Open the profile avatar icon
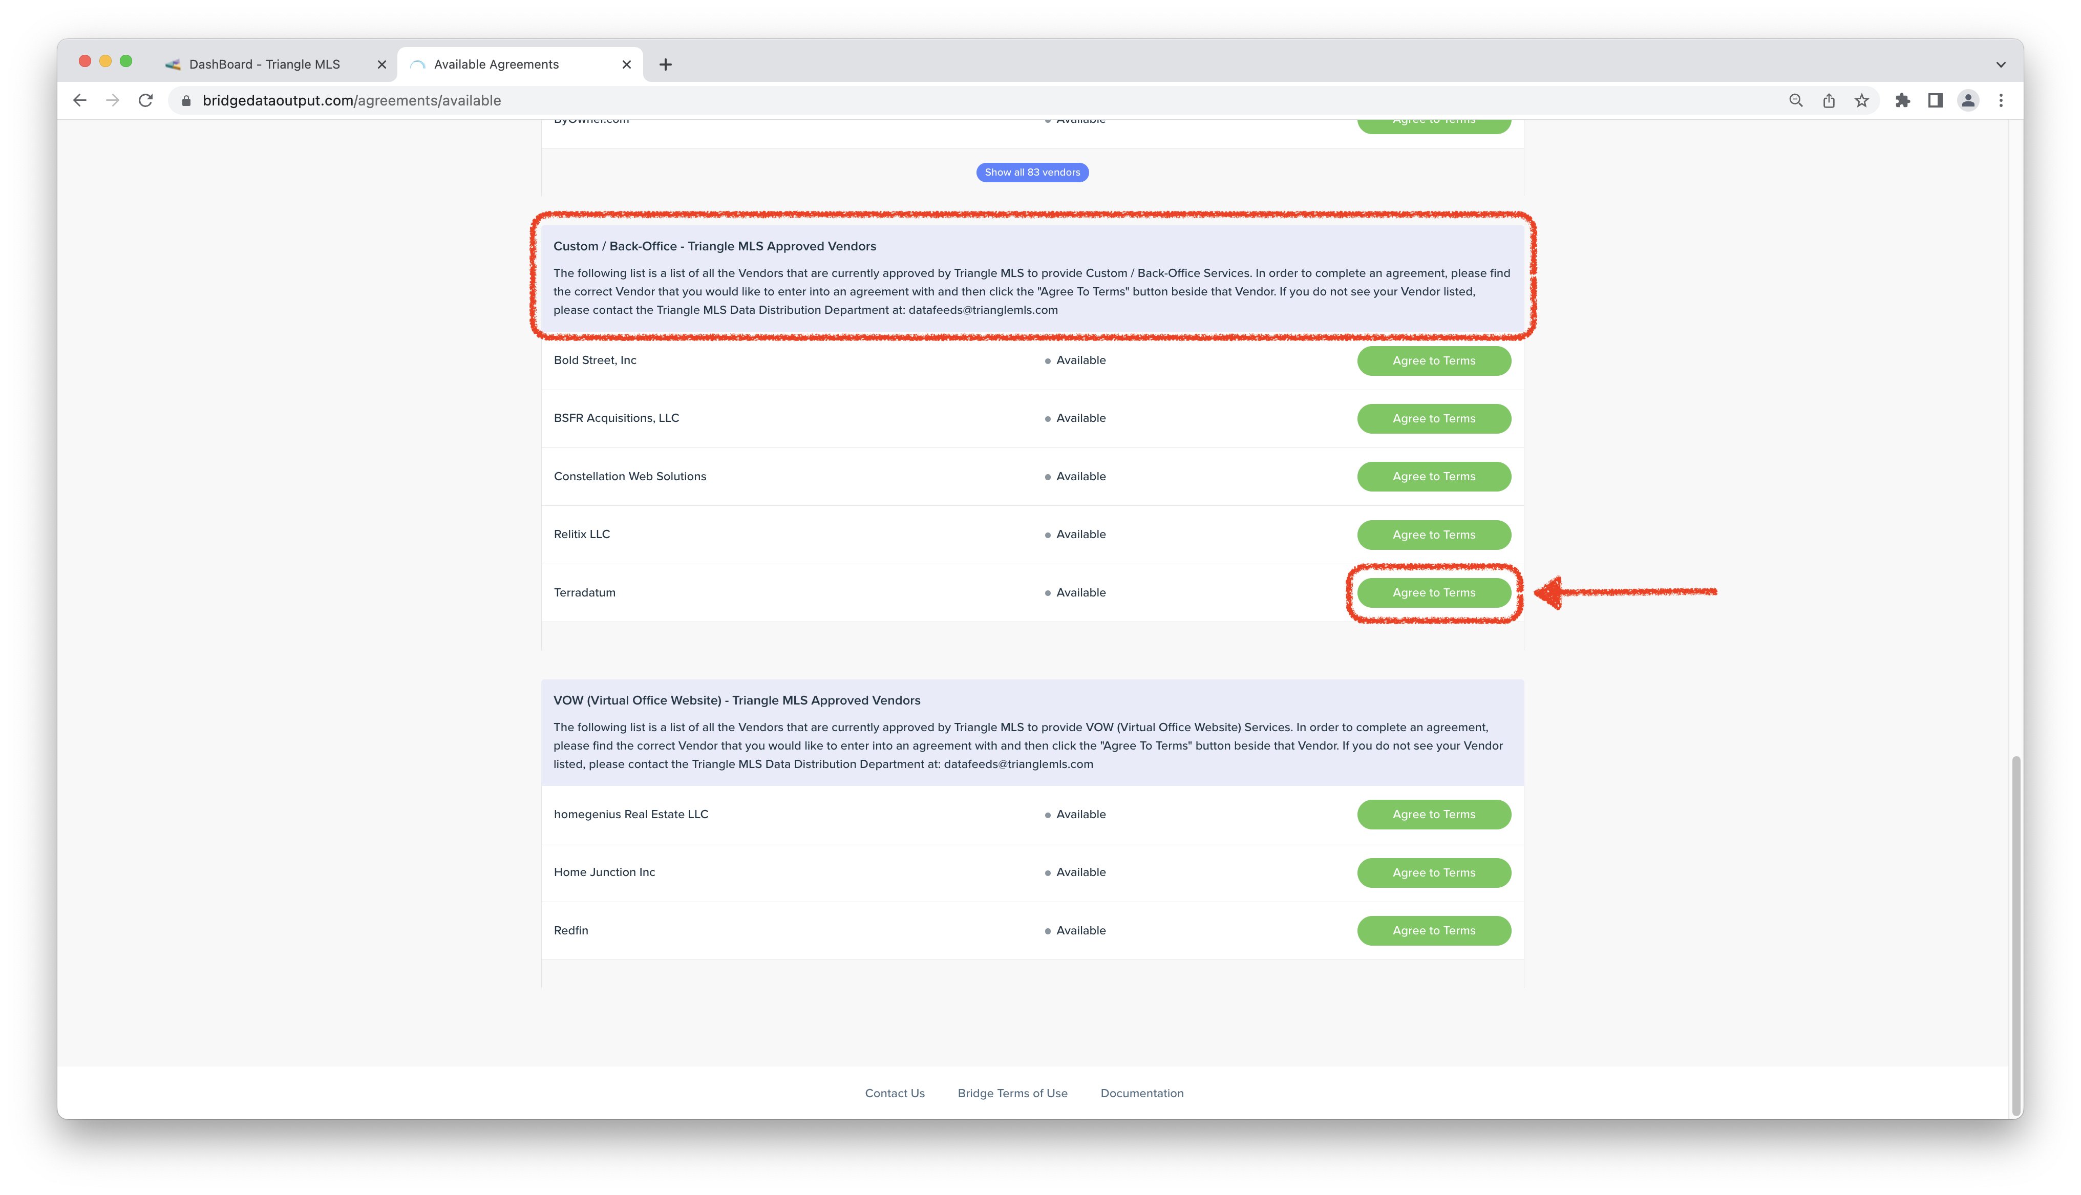The image size is (2081, 1195). (x=1968, y=100)
